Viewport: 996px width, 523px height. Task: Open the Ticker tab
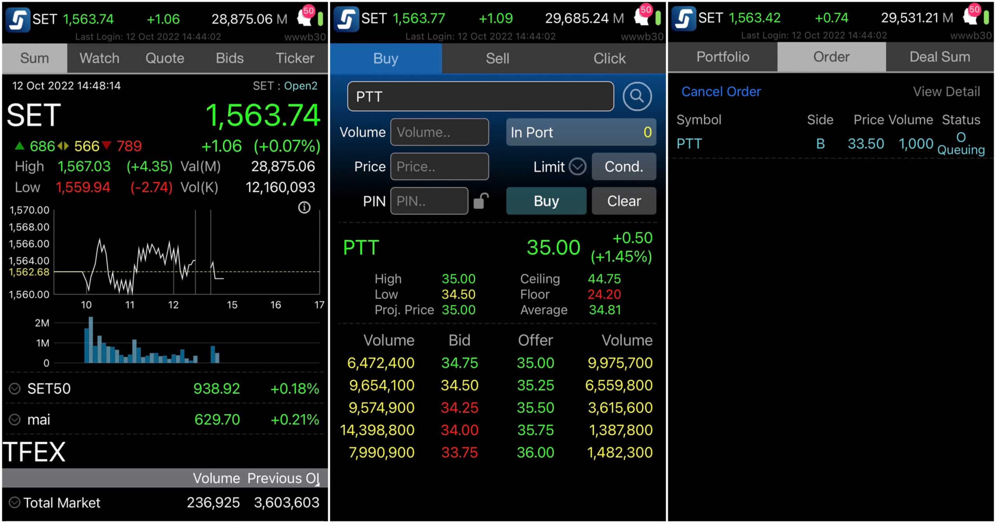[x=295, y=58]
